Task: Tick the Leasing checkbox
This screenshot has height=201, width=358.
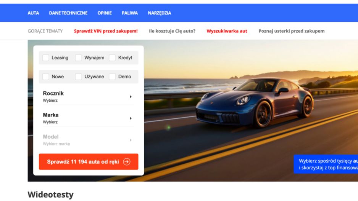Action: click(x=46, y=57)
